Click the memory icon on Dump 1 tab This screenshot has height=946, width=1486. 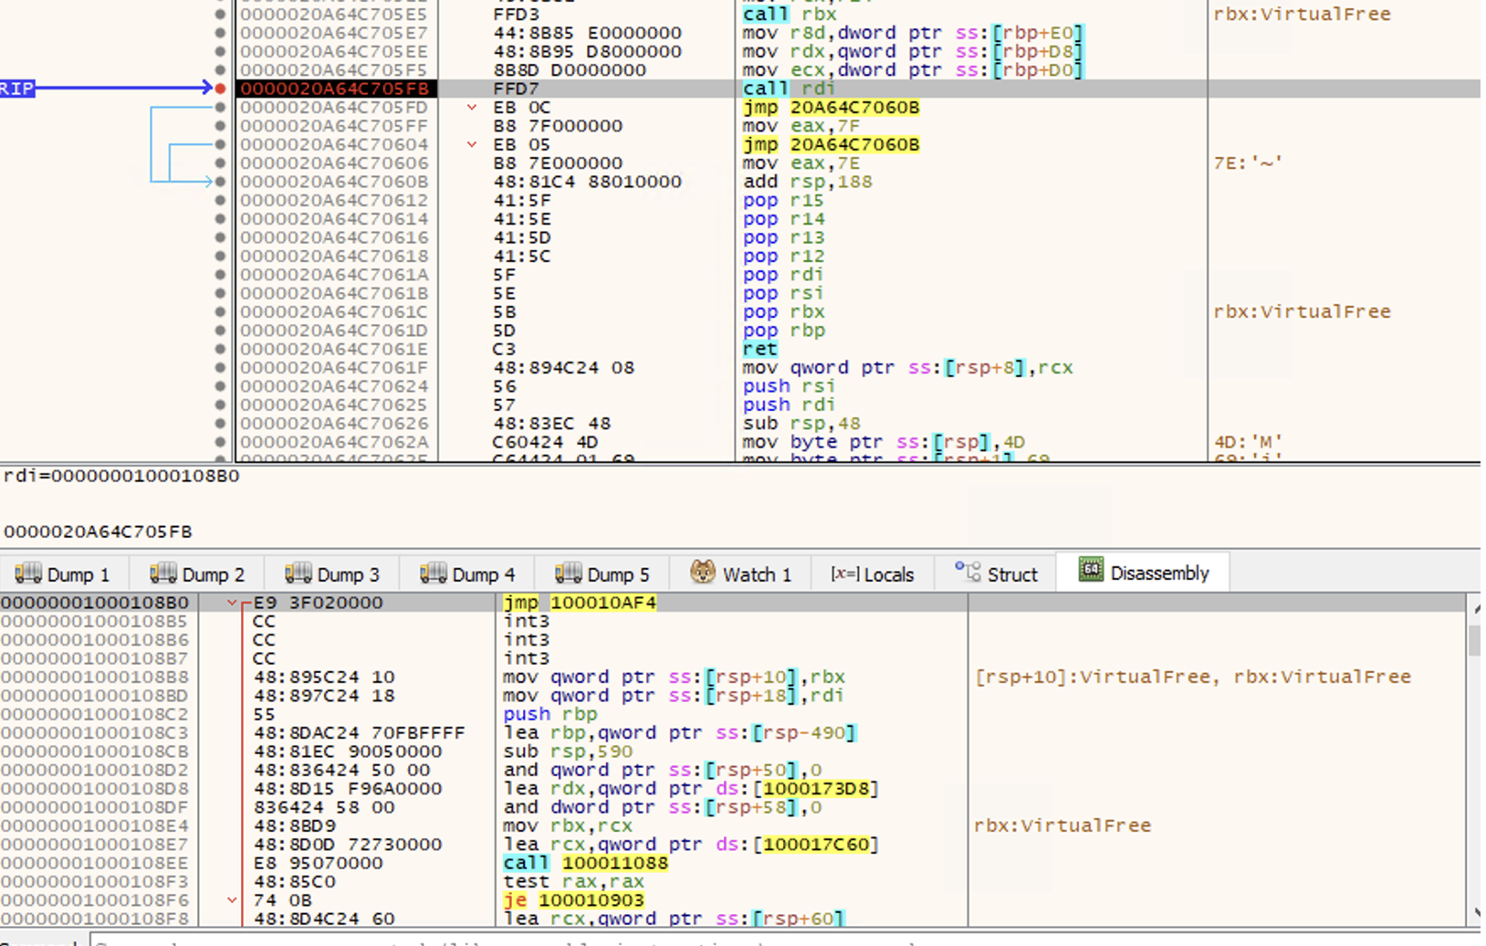click(27, 573)
